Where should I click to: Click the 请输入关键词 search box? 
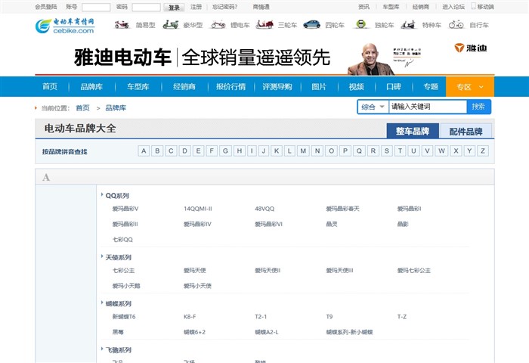point(428,107)
